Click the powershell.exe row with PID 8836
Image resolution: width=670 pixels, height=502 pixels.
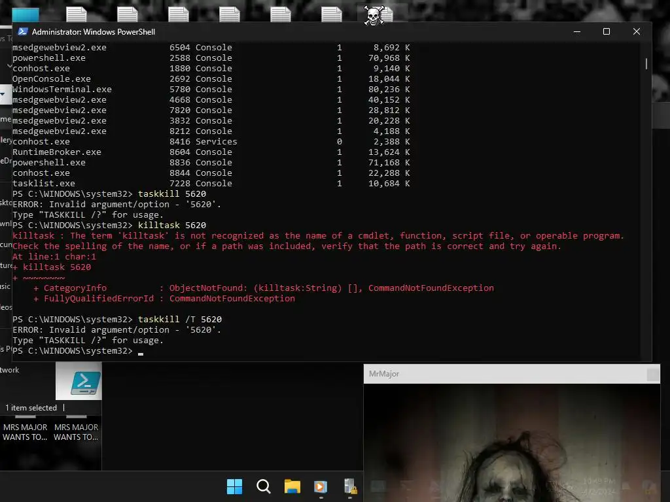[211, 162]
